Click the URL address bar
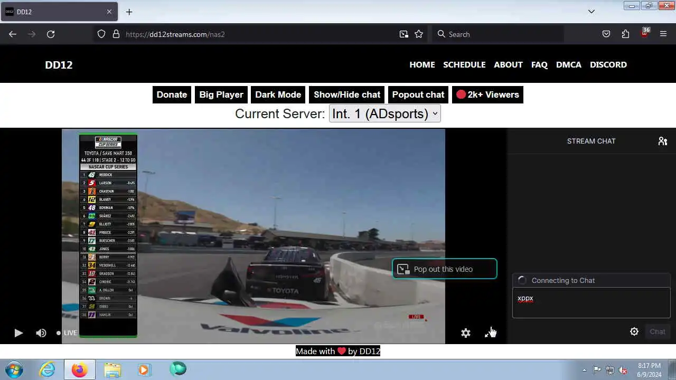 coord(259,34)
